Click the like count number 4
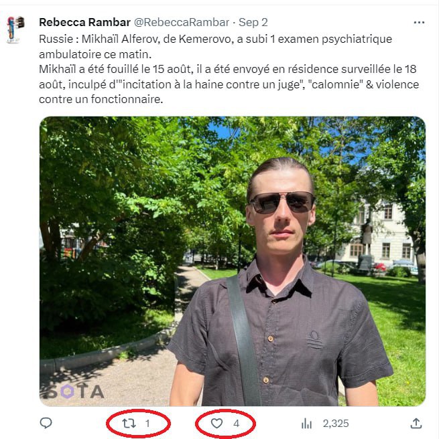The image size is (439, 439). [237, 424]
